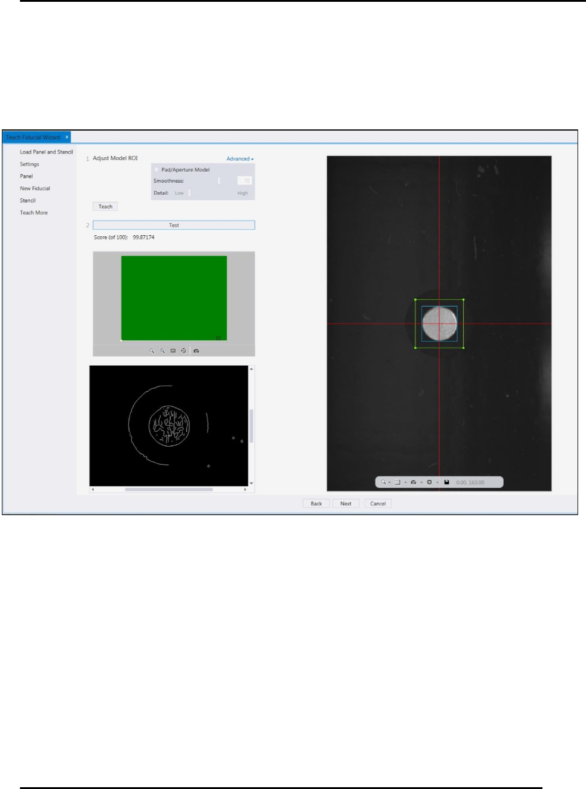This screenshot has height=789, width=586.
Task: Click the Test button
Action: click(x=174, y=225)
